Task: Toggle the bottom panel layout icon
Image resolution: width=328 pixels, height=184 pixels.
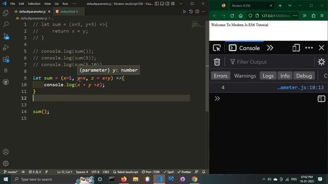Action: click(x=162, y=4)
